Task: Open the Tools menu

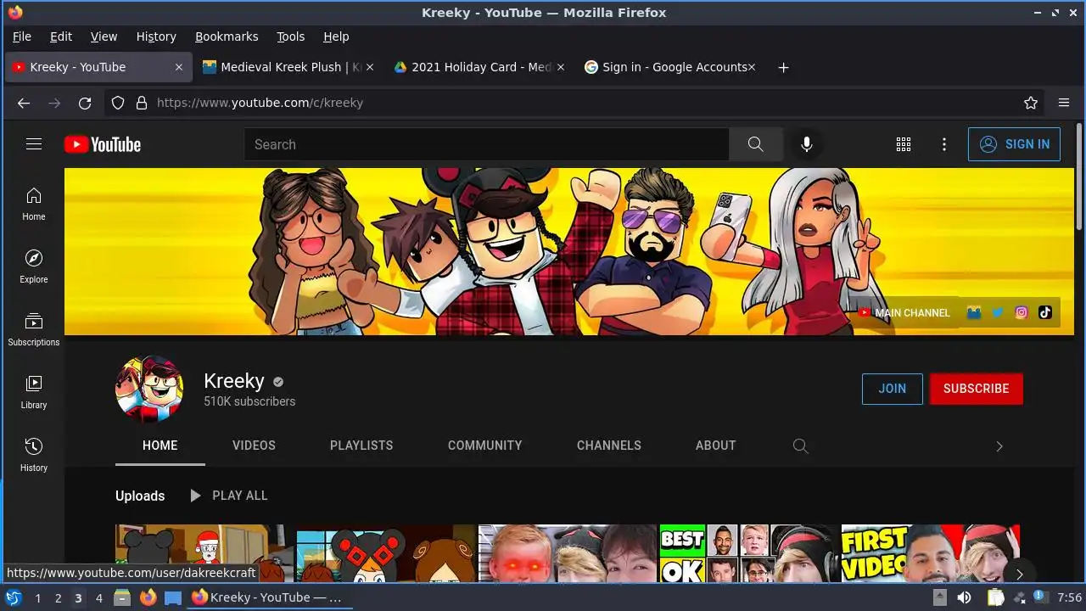Action: point(290,36)
